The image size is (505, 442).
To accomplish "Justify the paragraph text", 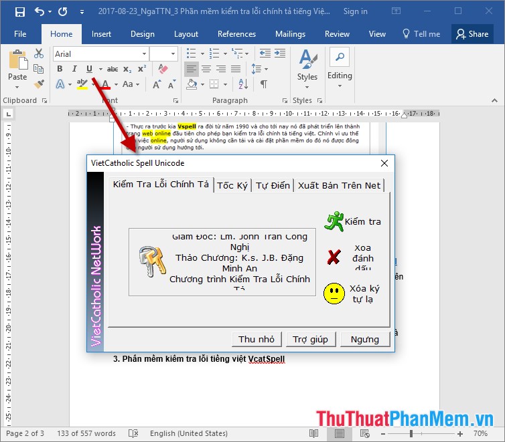I will coord(236,69).
